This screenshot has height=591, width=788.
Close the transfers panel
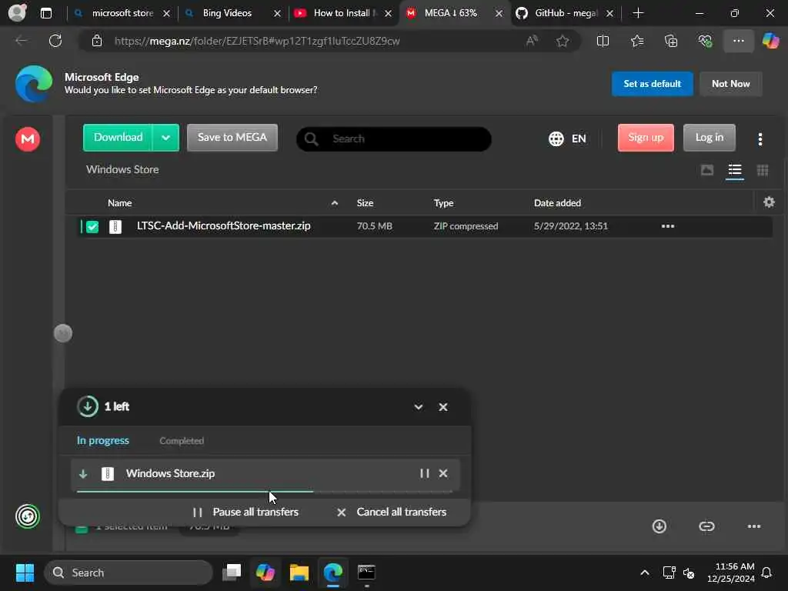click(x=442, y=406)
